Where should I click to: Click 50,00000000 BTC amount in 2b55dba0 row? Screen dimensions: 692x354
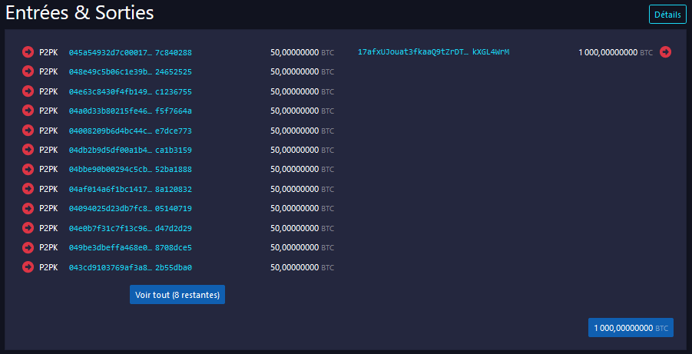[303, 267]
